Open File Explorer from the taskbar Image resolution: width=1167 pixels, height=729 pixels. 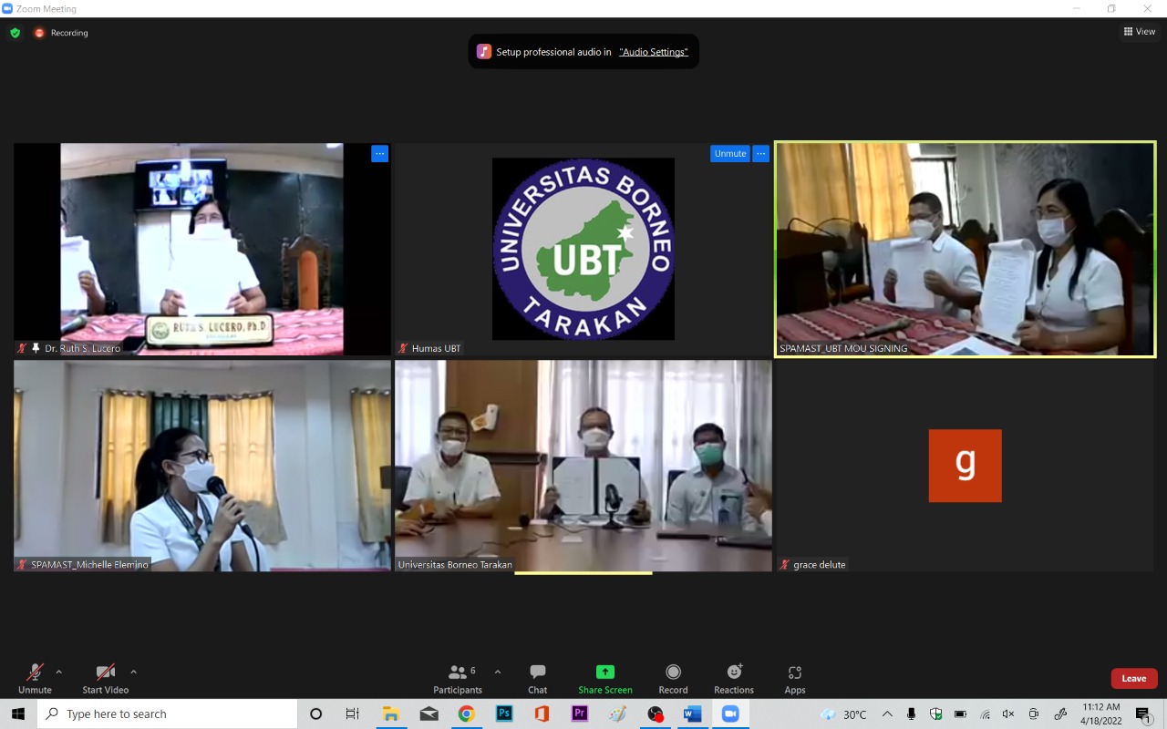[x=391, y=714]
